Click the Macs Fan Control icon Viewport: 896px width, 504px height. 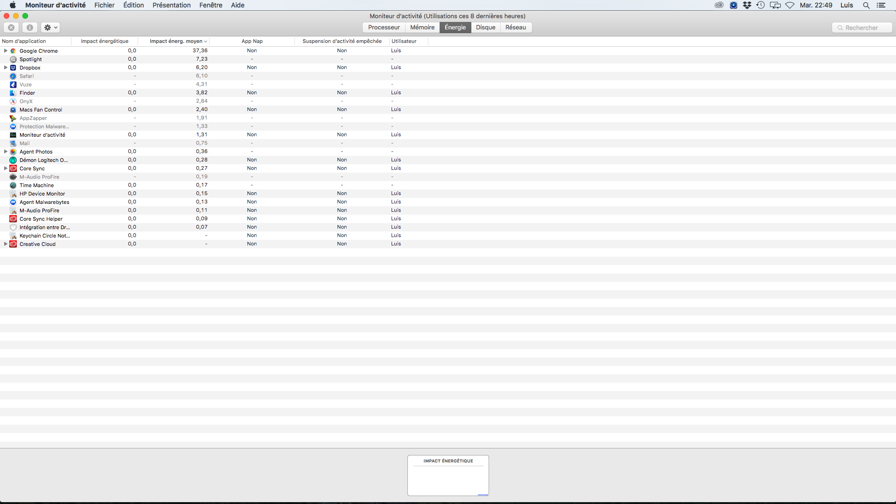[13, 110]
